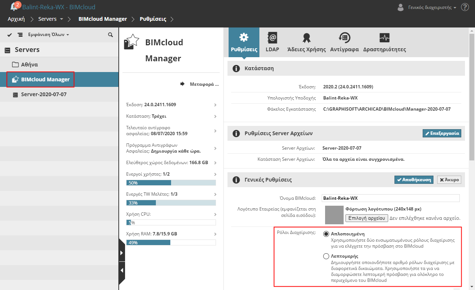Screen dimensions: 475x290
Task: Click the list view icon in sidebar toolbar
Action: coord(20,35)
